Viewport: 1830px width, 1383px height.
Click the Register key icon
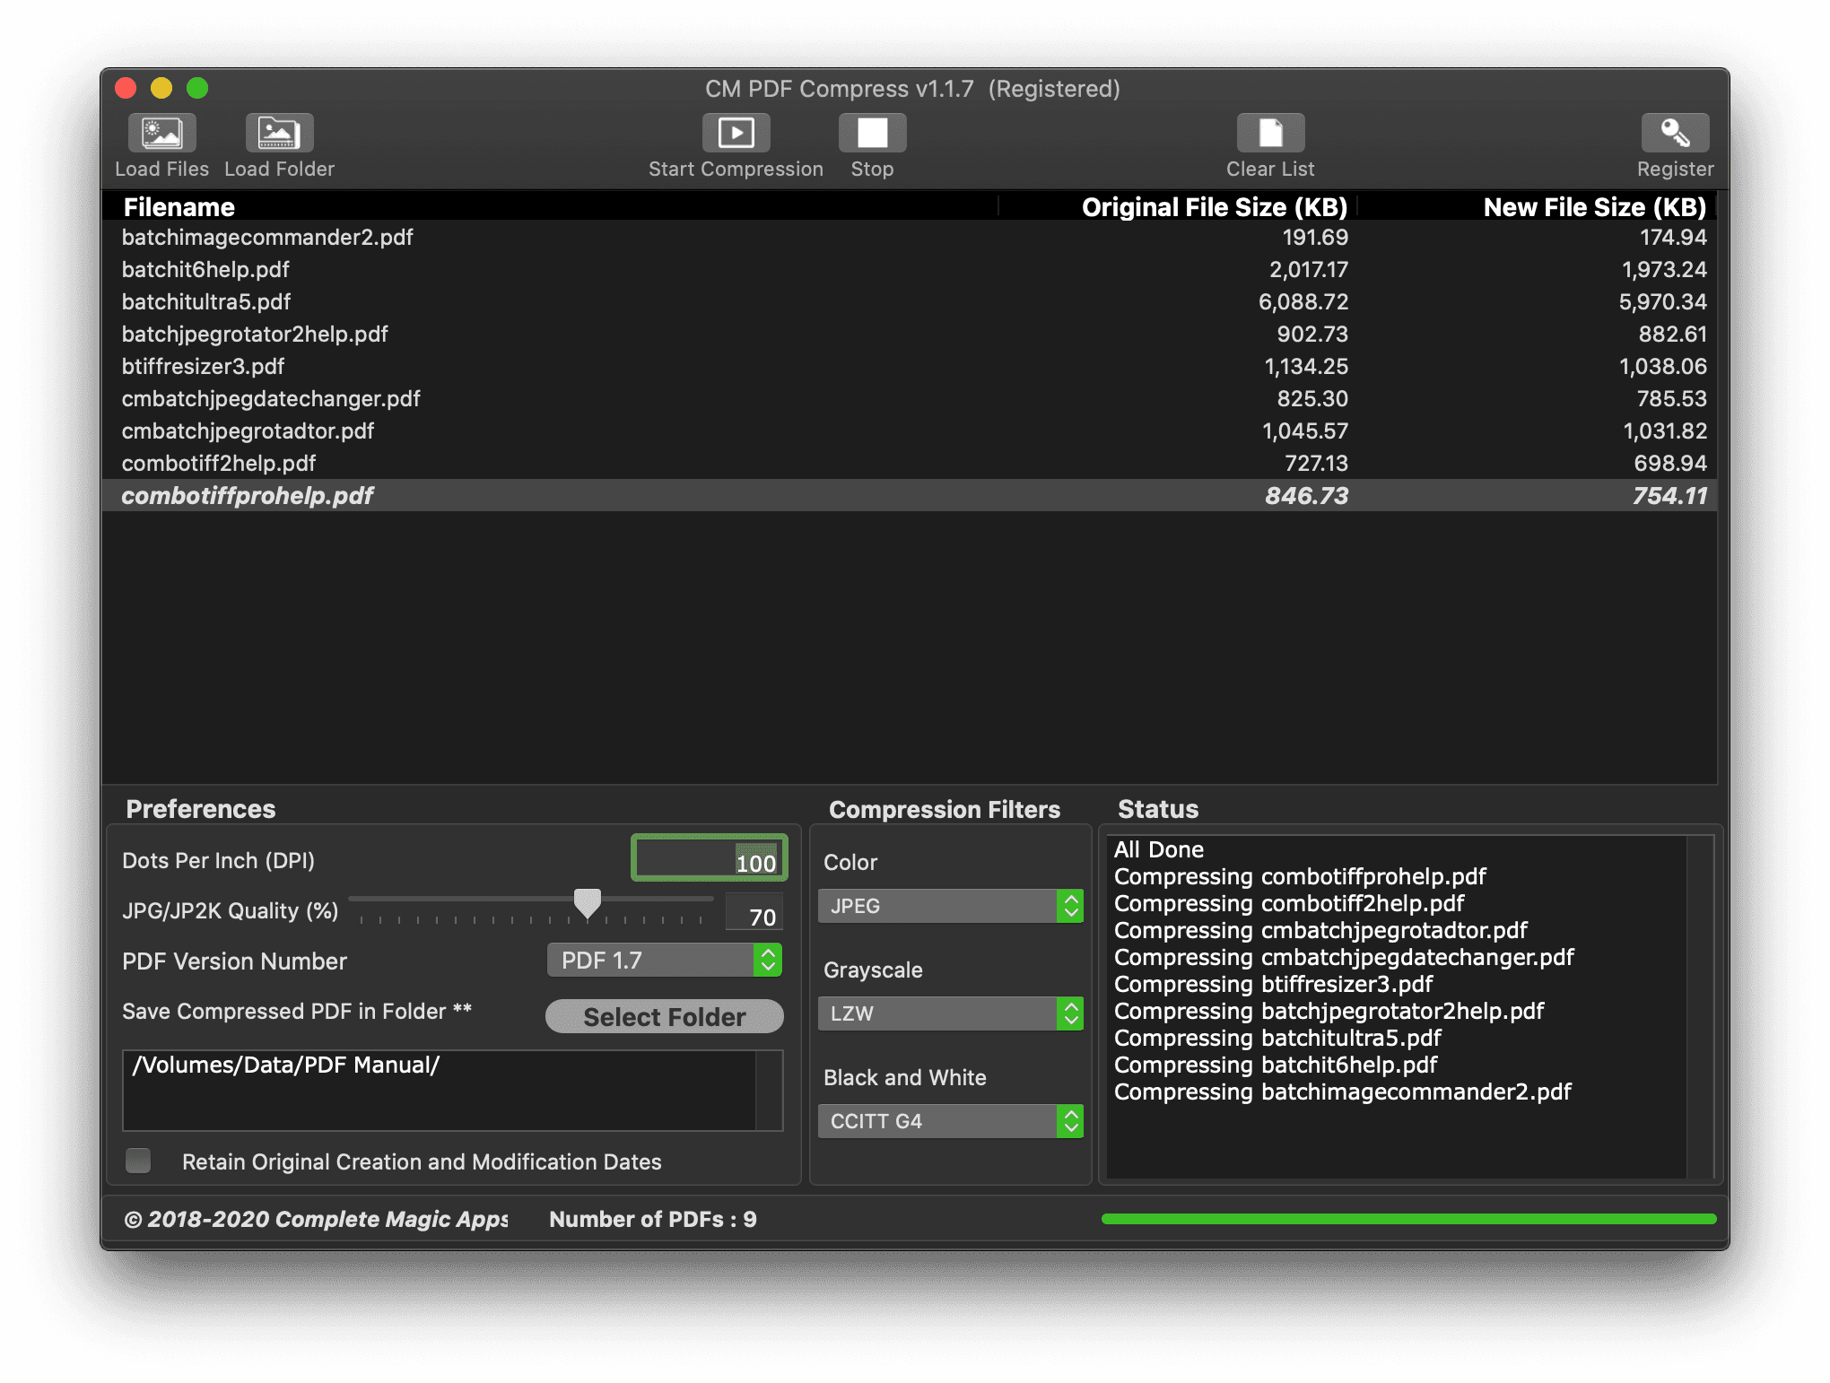pyautogui.click(x=1675, y=134)
